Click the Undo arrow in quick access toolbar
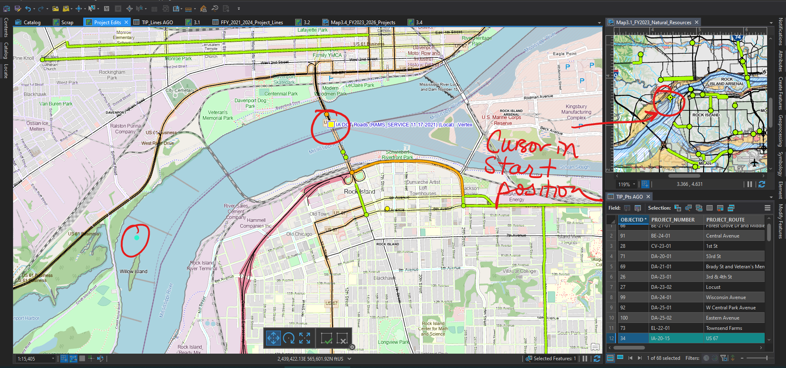 click(28, 8)
